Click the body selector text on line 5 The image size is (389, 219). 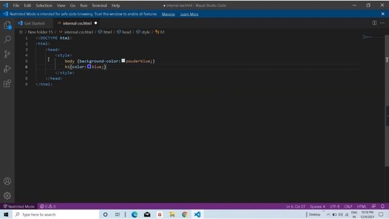[69, 61]
